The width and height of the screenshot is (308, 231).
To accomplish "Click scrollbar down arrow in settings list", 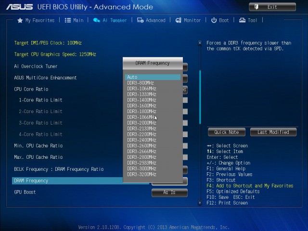I will [x=200, y=203].
